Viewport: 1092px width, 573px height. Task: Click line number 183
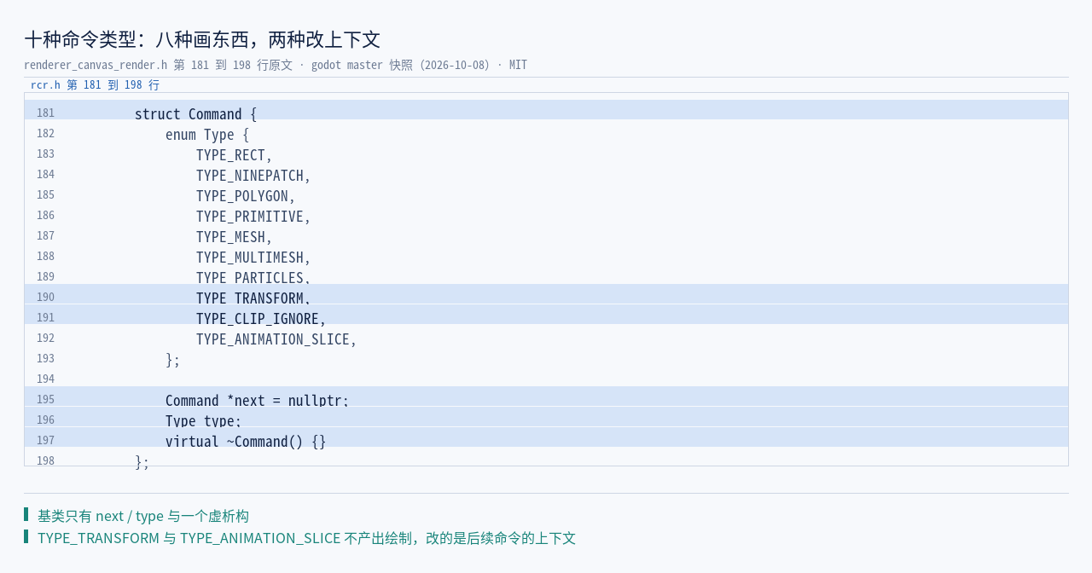[x=45, y=154]
